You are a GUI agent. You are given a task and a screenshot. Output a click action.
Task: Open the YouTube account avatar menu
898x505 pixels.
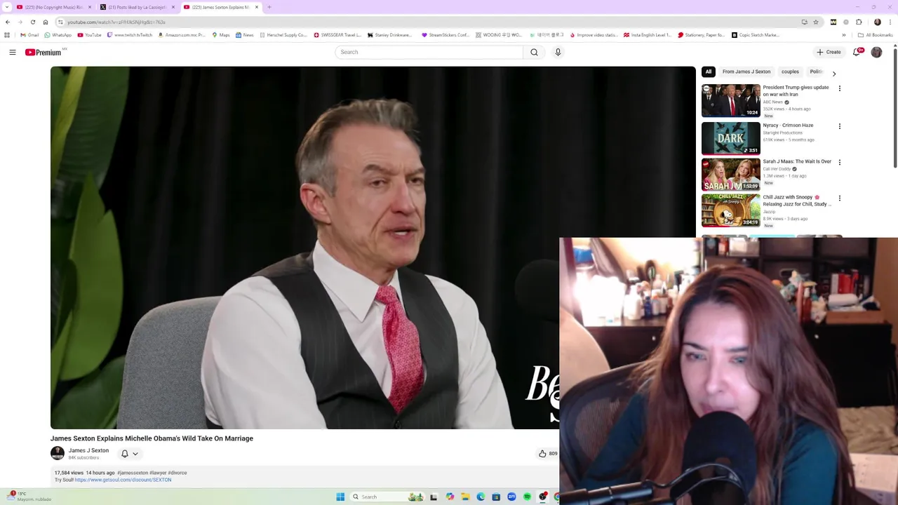pos(876,52)
